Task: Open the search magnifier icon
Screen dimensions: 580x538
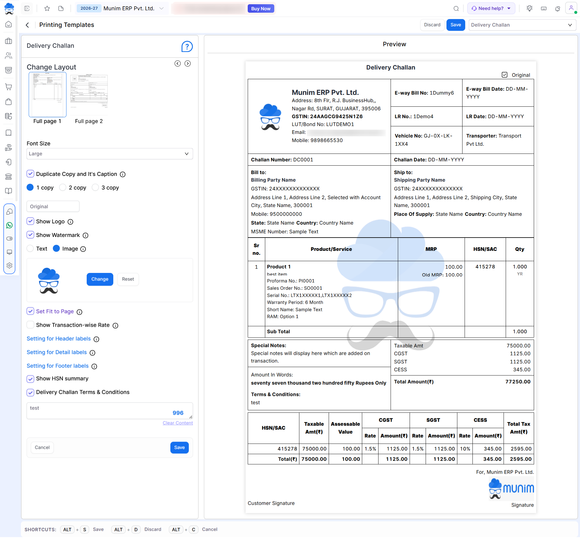Action: pos(456,8)
